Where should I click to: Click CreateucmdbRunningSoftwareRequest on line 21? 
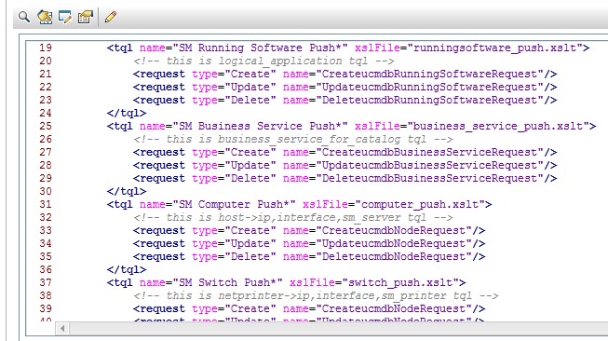coord(429,74)
